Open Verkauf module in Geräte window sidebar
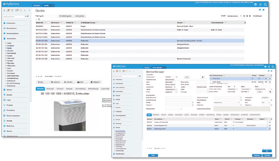The height and width of the screenshot is (161, 279). click(x=9, y=90)
